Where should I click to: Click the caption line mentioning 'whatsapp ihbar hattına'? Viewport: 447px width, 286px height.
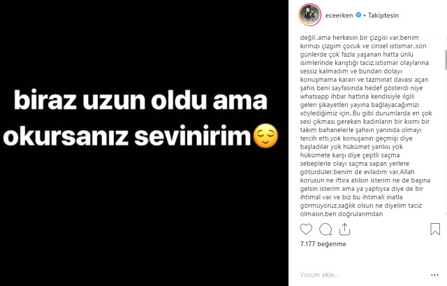[357, 96]
